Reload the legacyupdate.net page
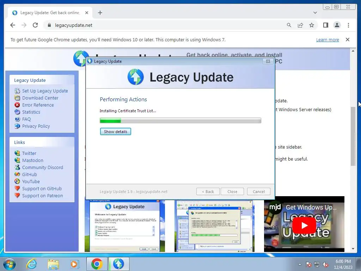The width and height of the screenshot is (361, 271). pos(35,25)
